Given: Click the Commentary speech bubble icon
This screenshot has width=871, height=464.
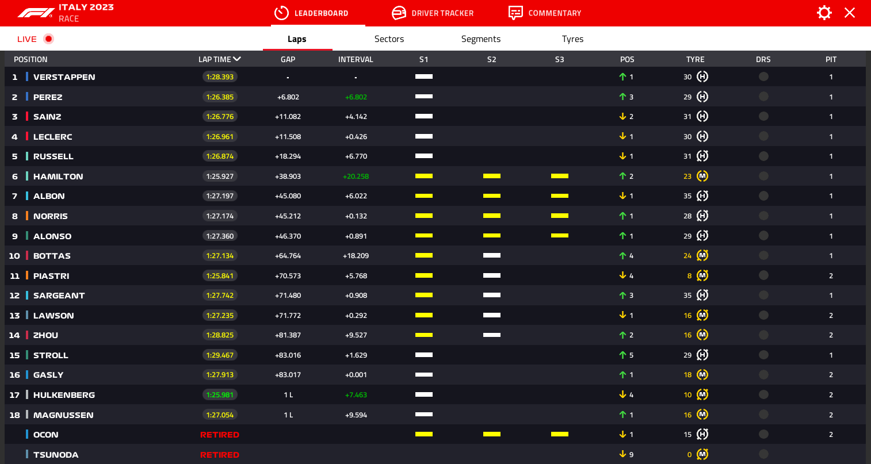Looking at the screenshot, I should (x=515, y=13).
